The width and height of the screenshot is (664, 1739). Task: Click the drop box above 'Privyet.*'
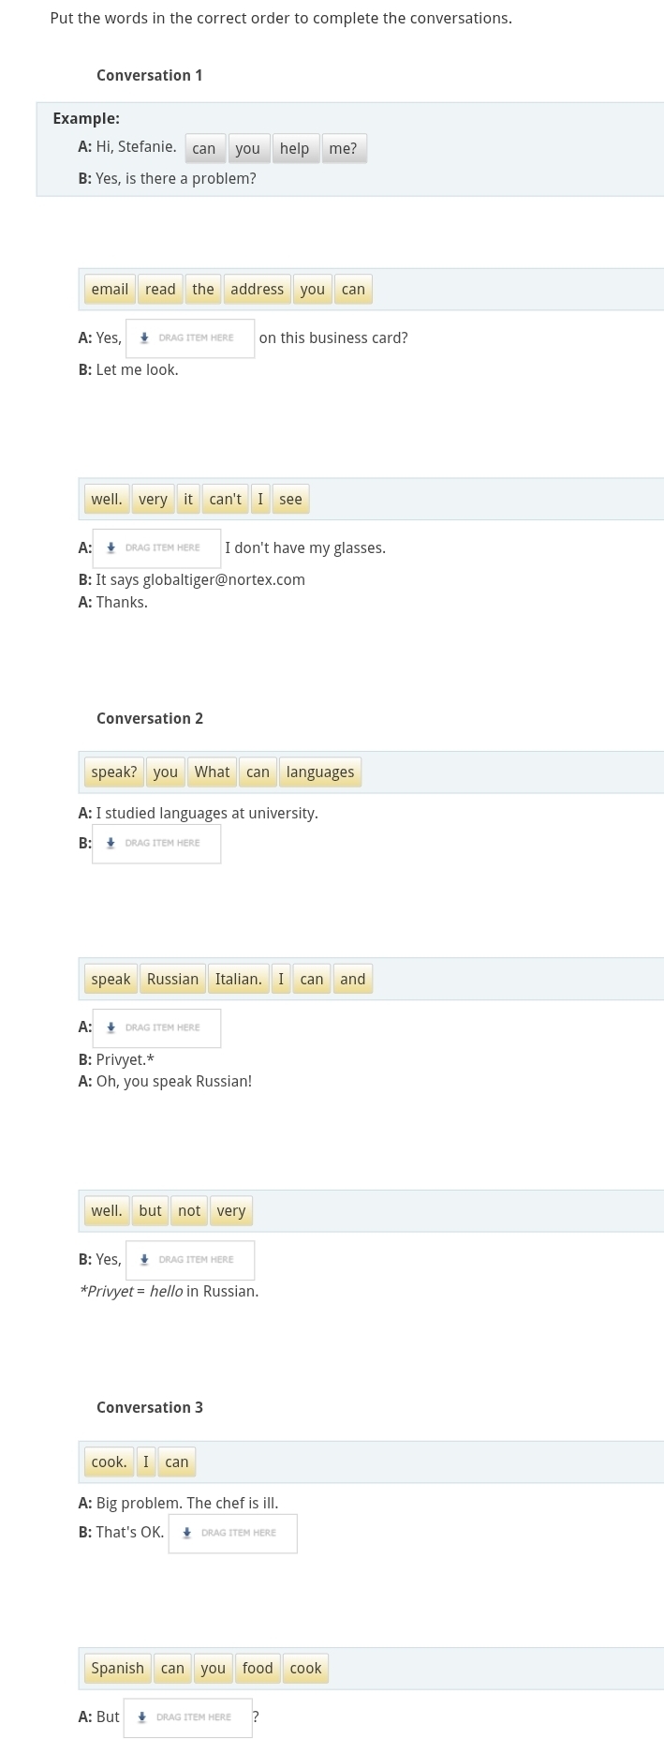coord(156,1028)
